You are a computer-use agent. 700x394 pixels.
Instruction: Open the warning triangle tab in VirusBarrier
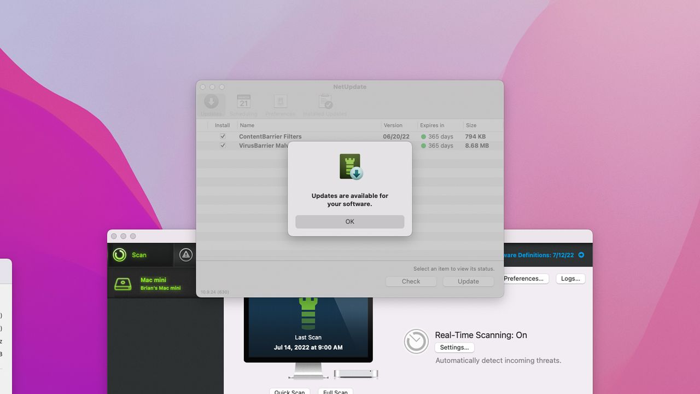[x=186, y=255]
